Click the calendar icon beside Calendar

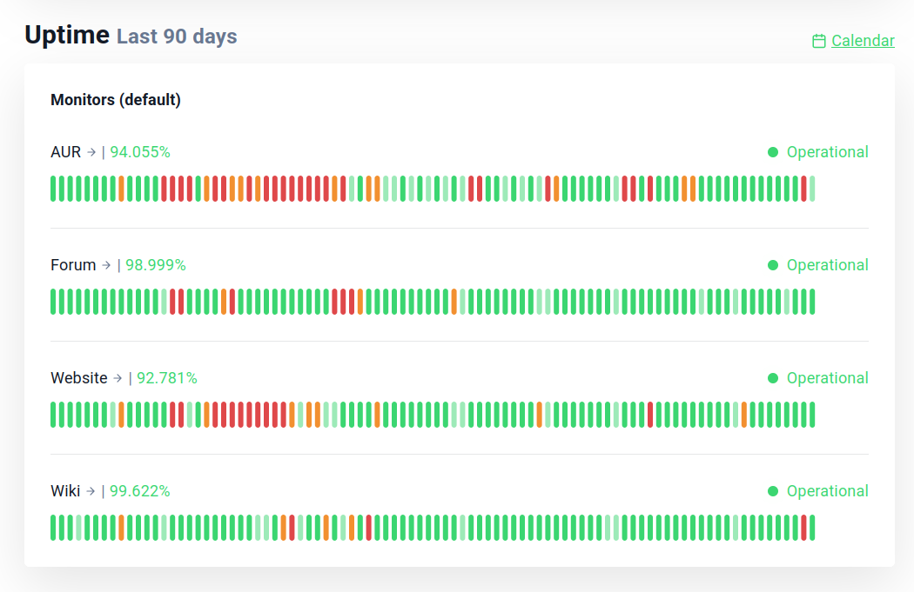point(818,41)
